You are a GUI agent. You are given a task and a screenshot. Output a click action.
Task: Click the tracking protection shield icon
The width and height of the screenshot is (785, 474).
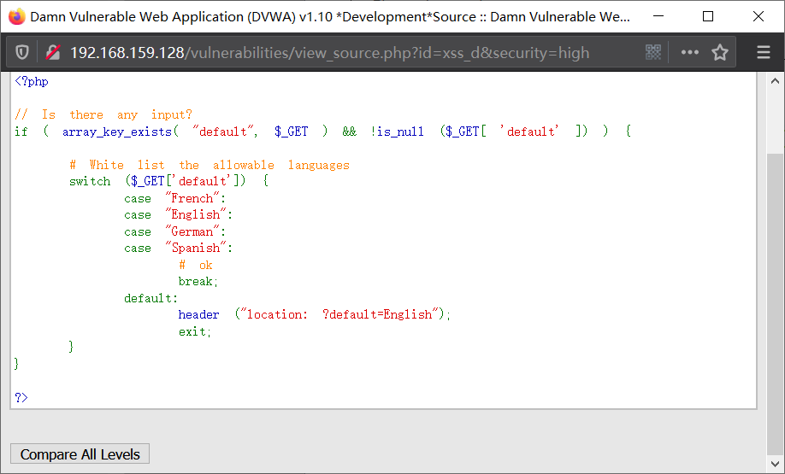pos(22,52)
